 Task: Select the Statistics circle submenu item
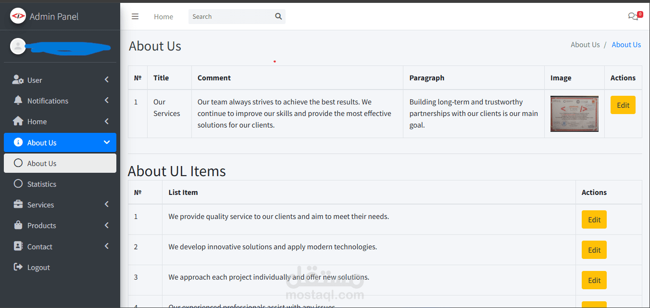click(x=42, y=184)
